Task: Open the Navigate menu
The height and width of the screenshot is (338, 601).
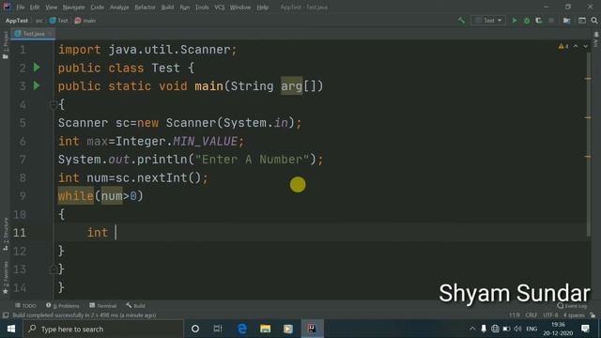Action: (73, 8)
